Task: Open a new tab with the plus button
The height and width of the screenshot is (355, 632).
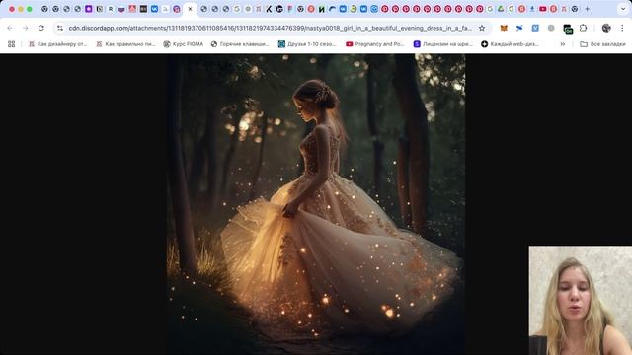Action: [587, 9]
